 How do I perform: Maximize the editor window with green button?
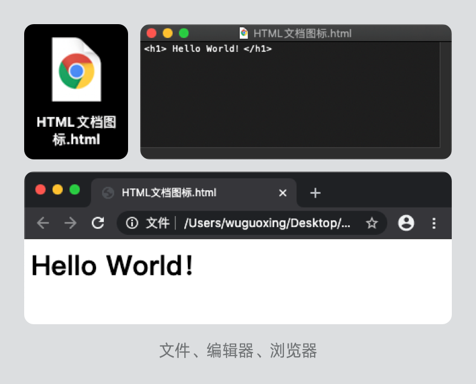click(x=184, y=33)
